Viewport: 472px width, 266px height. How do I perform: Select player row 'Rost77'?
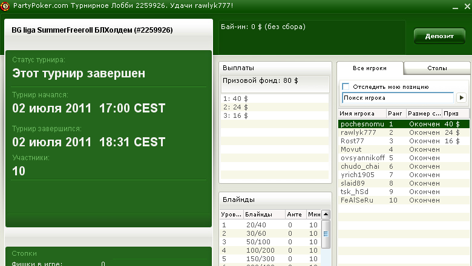[404, 141]
